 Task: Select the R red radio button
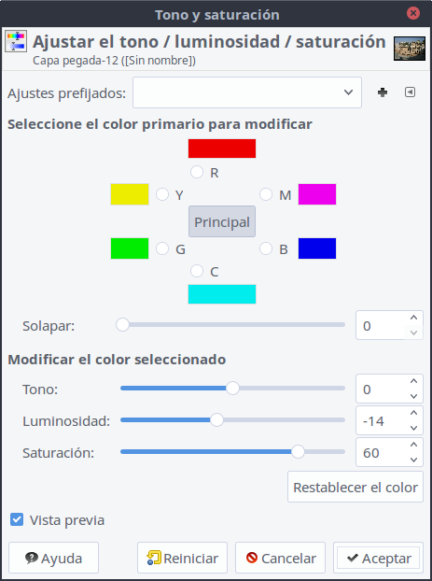tap(197, 172)
